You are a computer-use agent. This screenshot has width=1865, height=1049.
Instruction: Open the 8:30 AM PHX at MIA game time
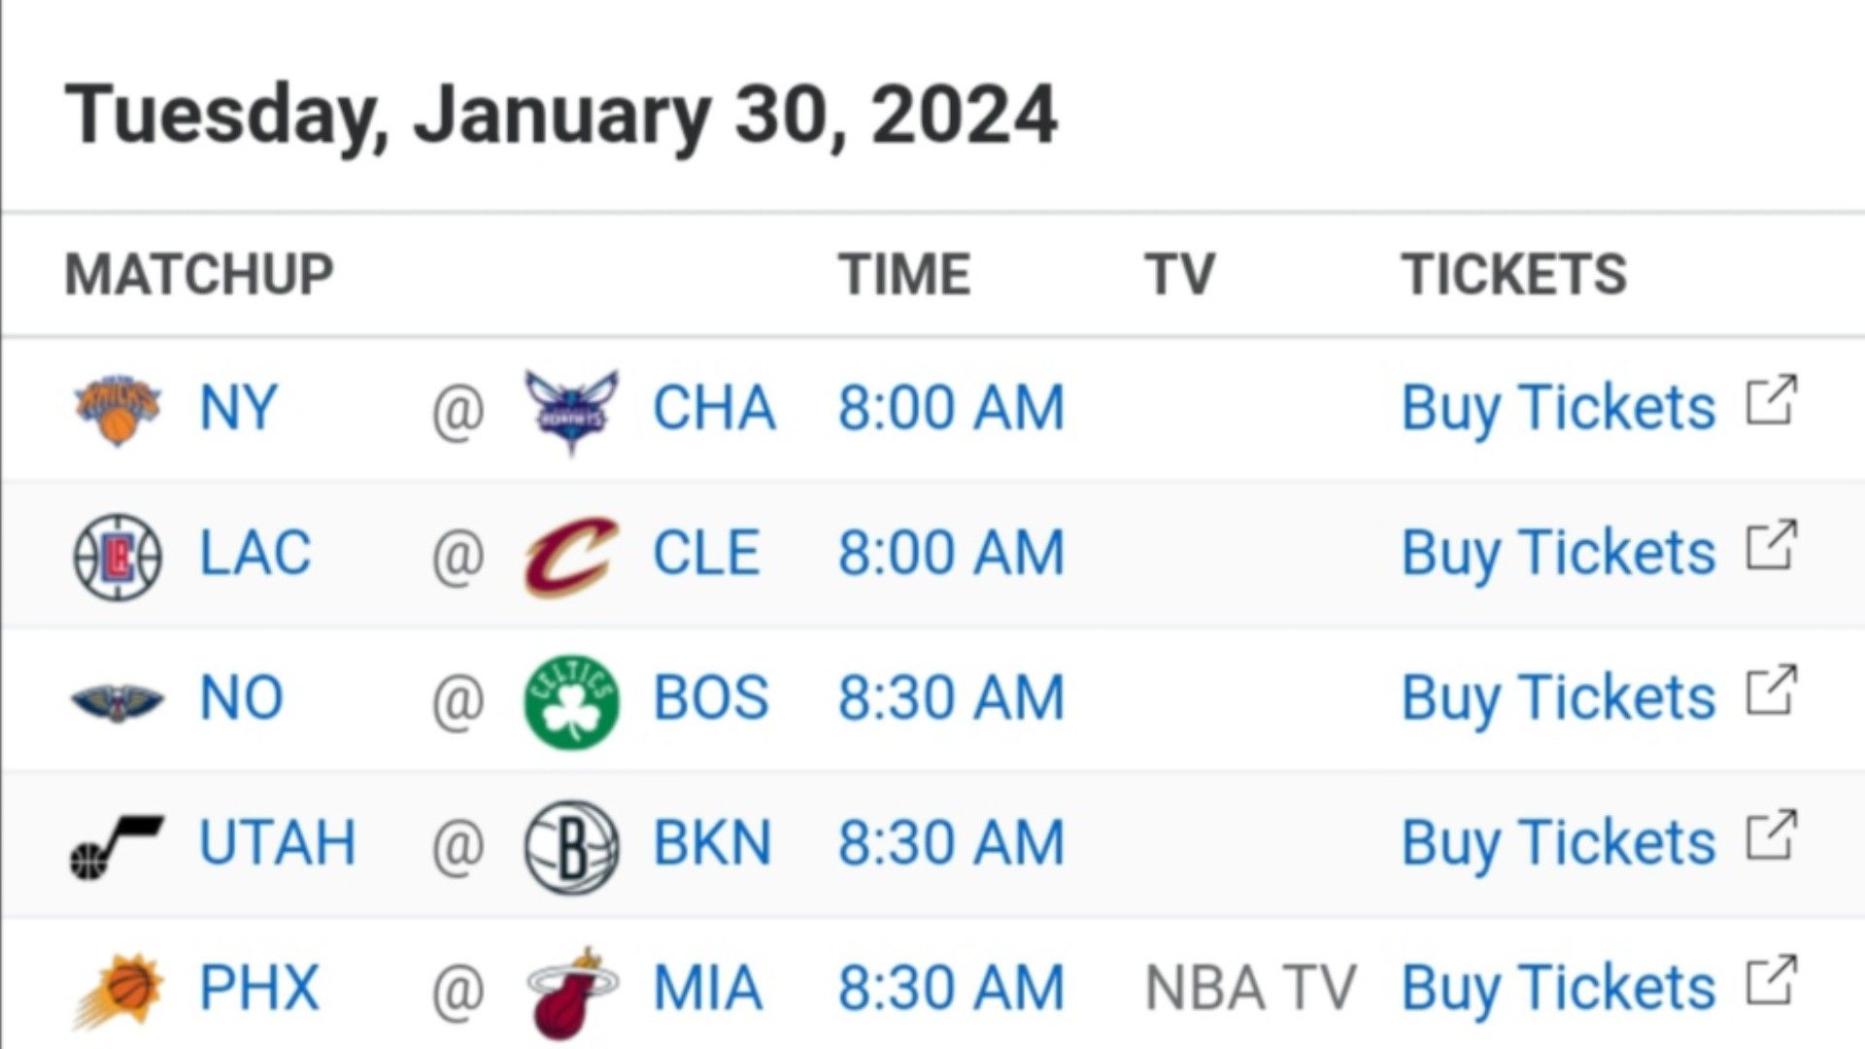951,989
